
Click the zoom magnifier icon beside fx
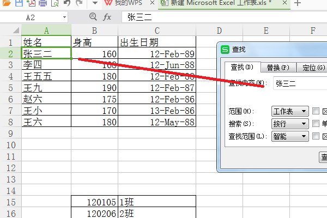click(93, 17)
